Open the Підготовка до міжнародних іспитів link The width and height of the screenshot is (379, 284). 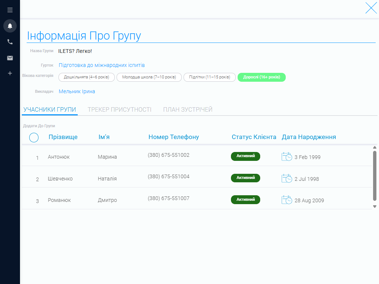pyautogui.click(x=102, y=65)
